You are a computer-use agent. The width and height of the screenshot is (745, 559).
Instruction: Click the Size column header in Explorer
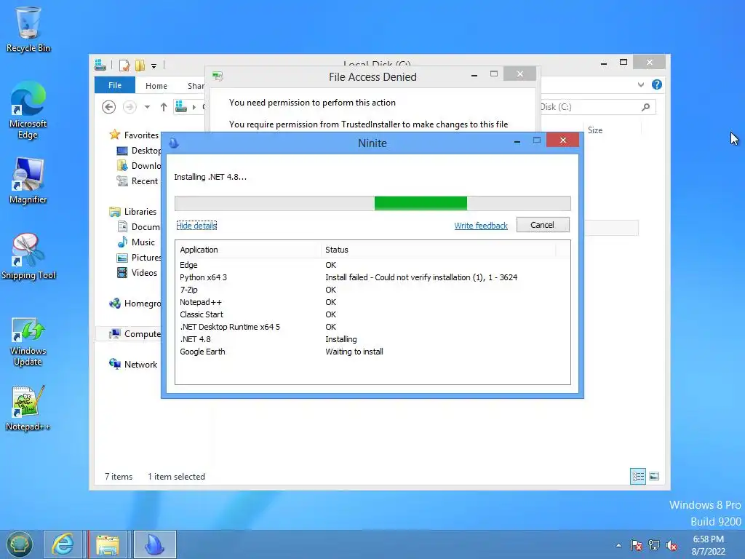point(595,130)
